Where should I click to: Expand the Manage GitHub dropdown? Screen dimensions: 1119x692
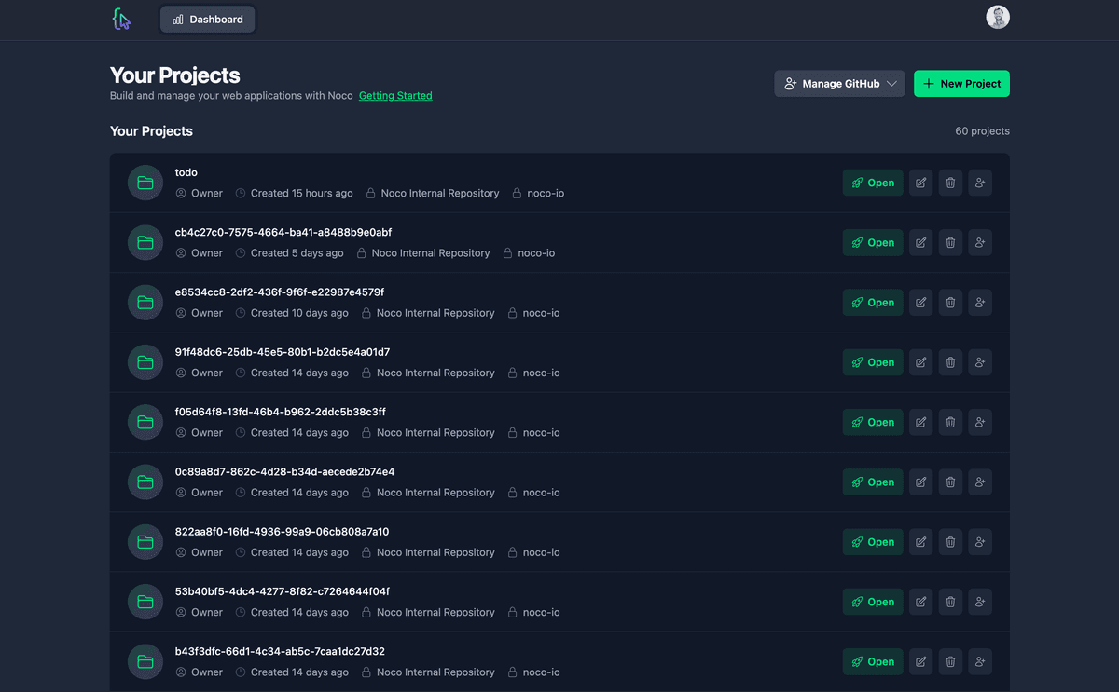point(839,84)
